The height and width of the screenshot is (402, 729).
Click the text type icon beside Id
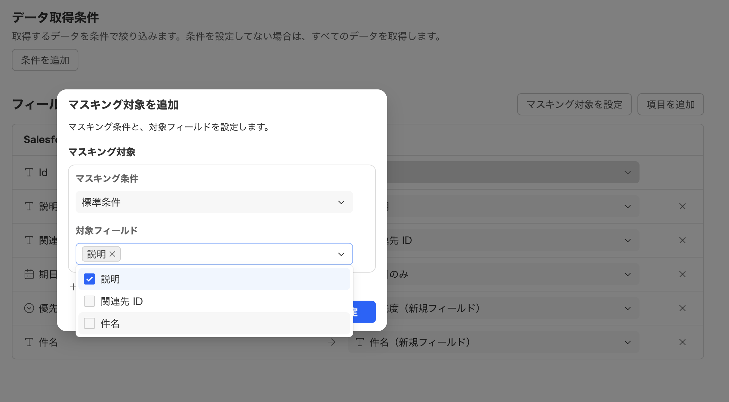click(29, 172)
